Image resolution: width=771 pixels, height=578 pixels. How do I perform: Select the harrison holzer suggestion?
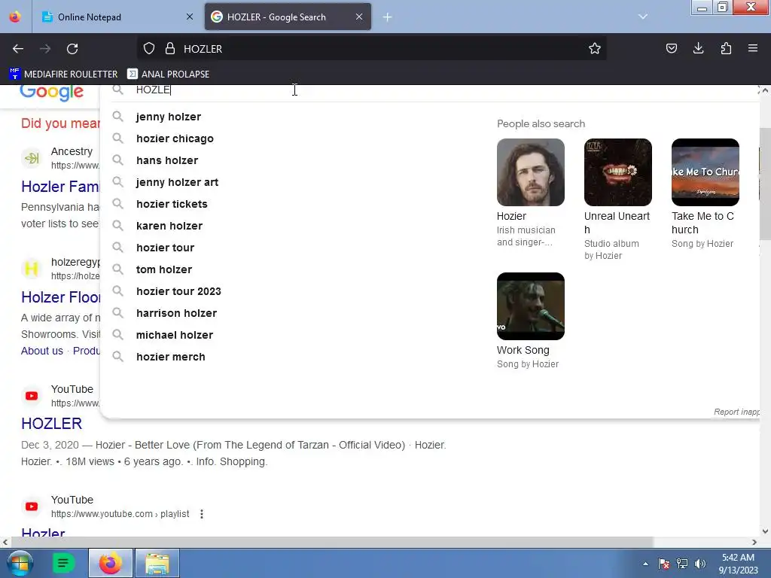click(x=176, y=313)
